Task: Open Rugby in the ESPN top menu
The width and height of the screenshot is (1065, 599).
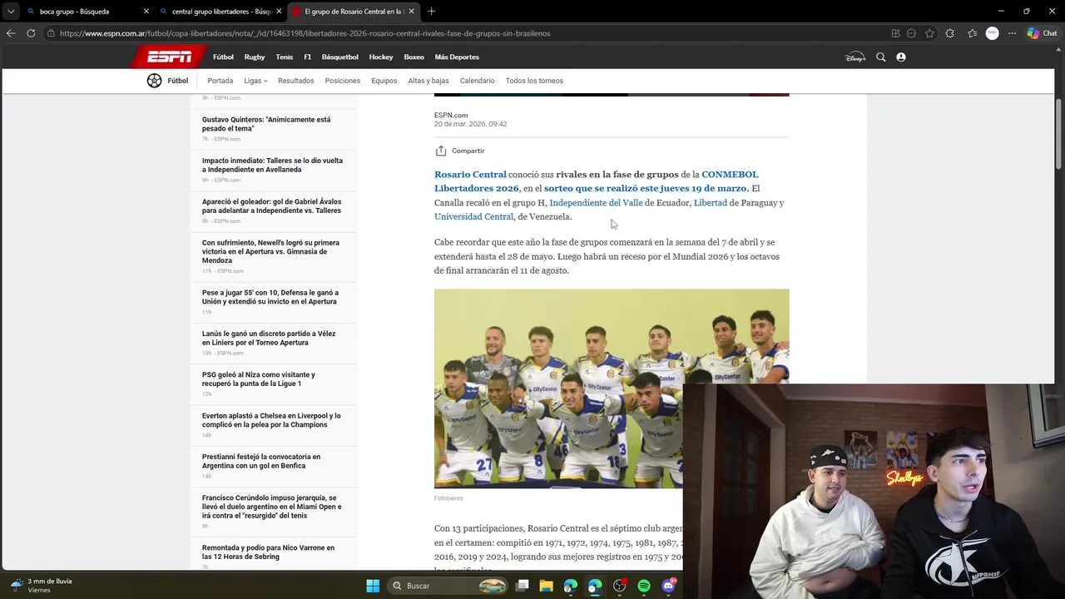Action: click(255, 57)
